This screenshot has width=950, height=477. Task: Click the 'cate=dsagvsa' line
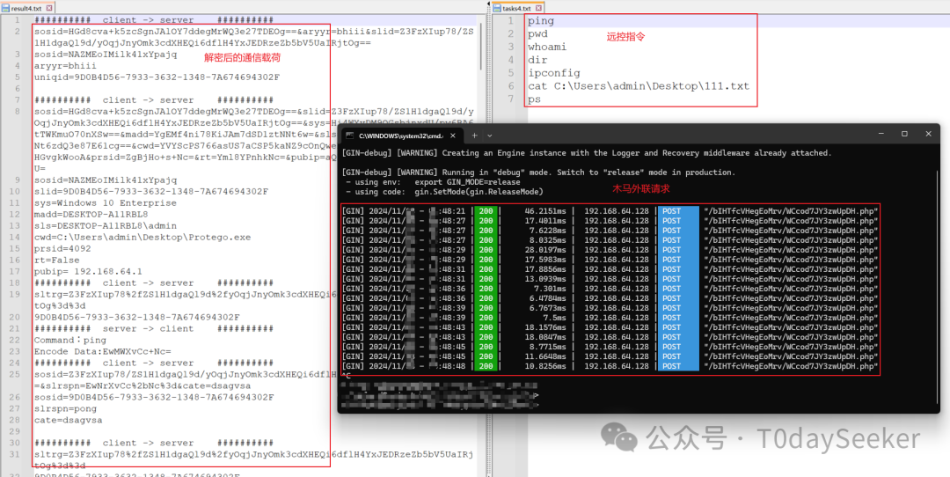click(69, 420)
